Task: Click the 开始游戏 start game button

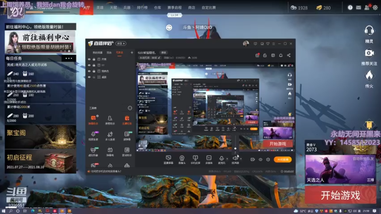Action: tap(340, 195)
